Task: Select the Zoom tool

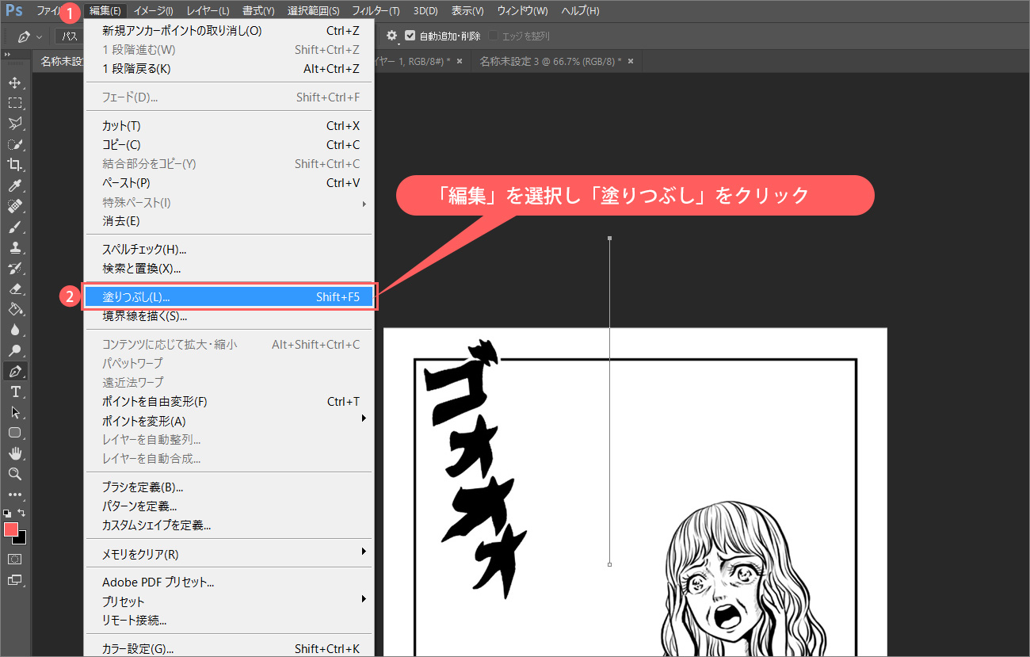Action: [x=14, y=474]
